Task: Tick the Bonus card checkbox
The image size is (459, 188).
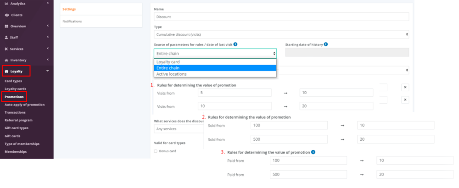Action: [x=156, y=151]
